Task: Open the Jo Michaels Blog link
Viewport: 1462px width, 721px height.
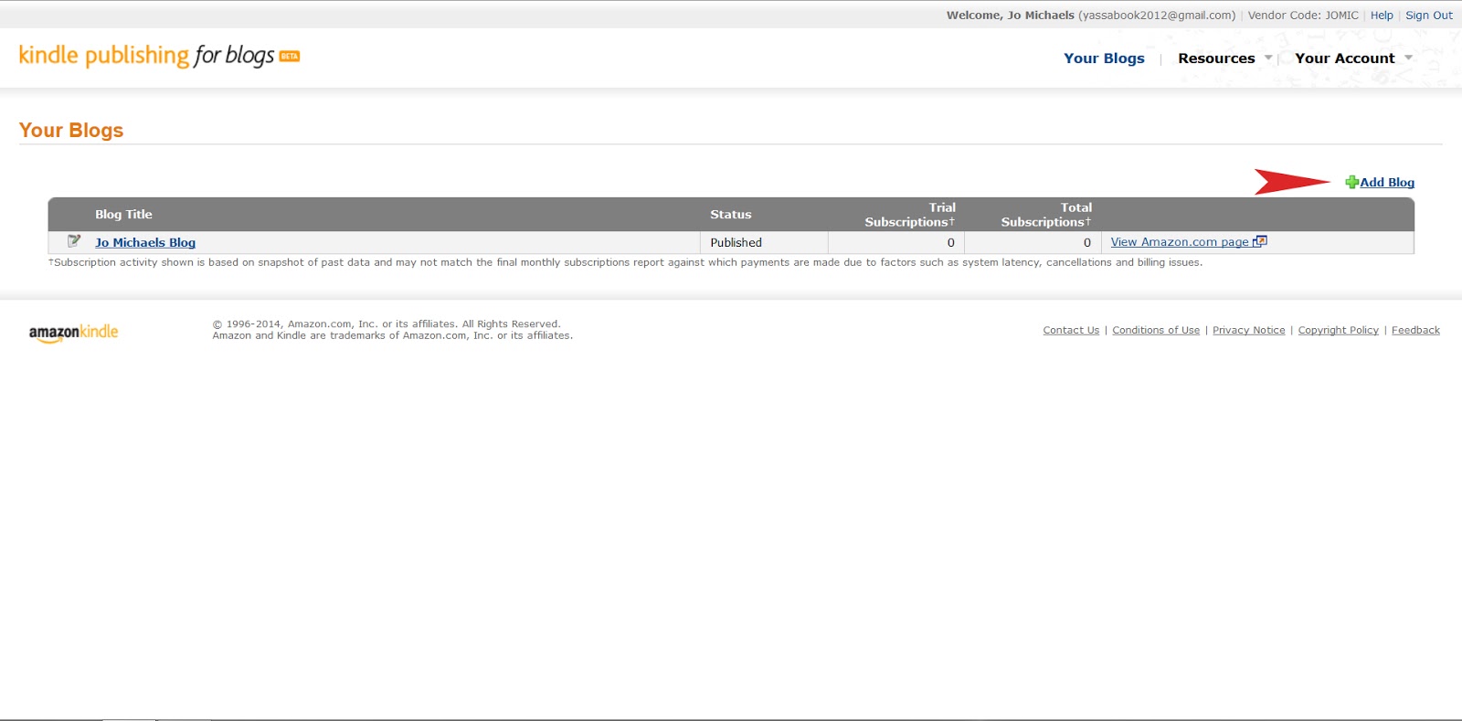Action: pos(145,242)
